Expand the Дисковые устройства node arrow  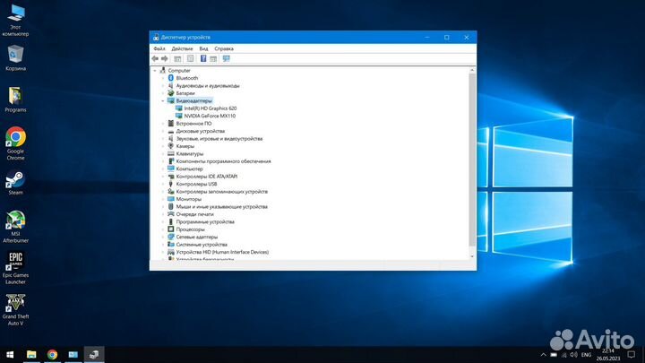click(163, 131)
